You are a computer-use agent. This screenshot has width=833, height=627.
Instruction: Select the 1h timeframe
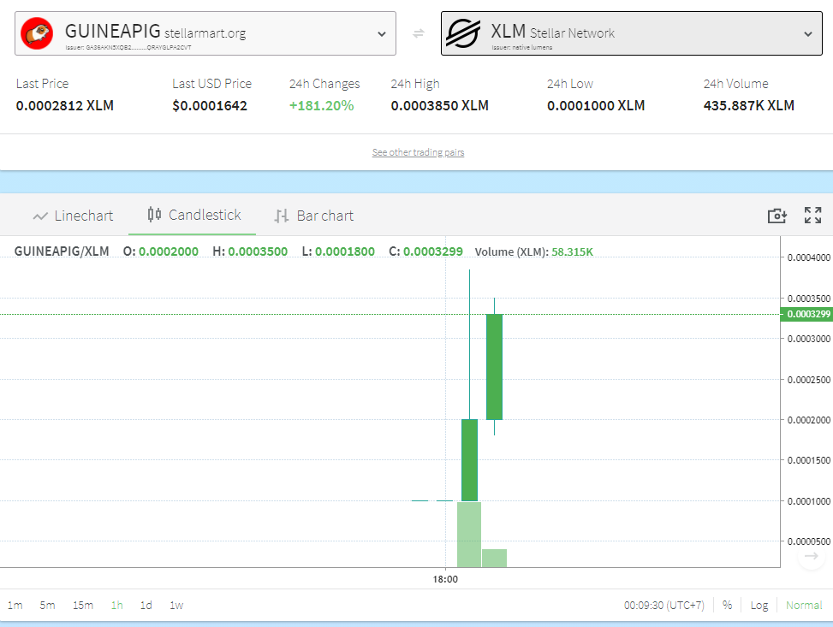pyautogui.click(x=117, y=606)
